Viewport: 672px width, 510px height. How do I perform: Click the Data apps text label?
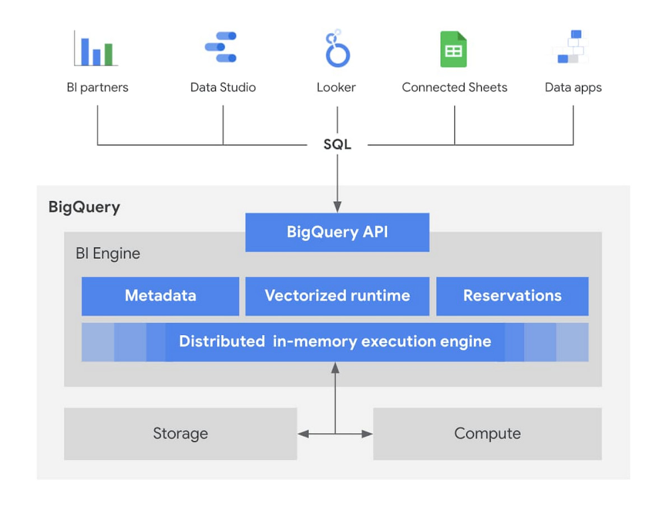573,88
